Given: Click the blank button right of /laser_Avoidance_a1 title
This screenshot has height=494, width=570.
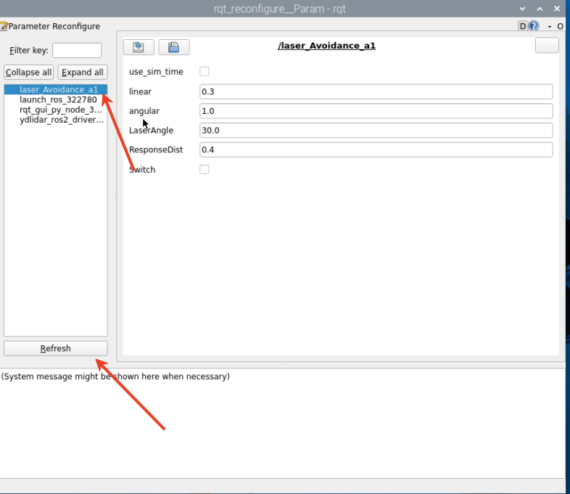Looking at the screenshot, I should pos(547,45).
